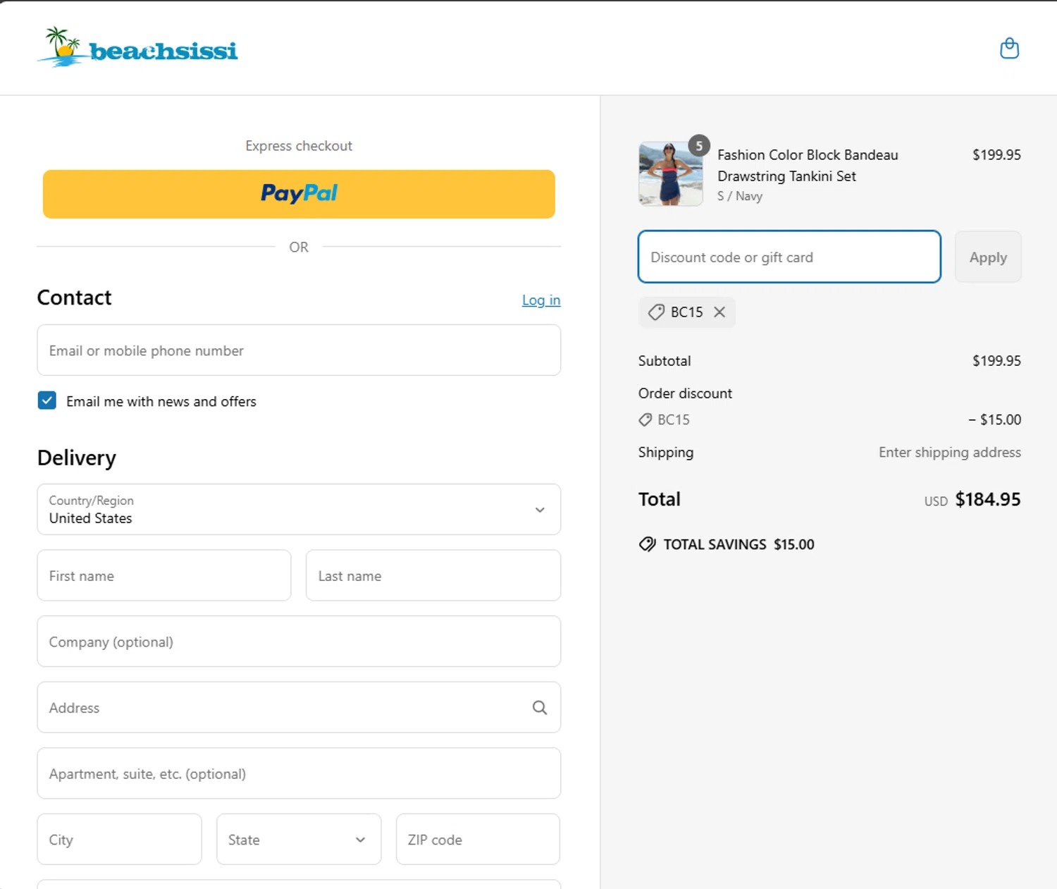Click the Discount code or gift card field
This screenshot has height=889, width=1057.
789,257
